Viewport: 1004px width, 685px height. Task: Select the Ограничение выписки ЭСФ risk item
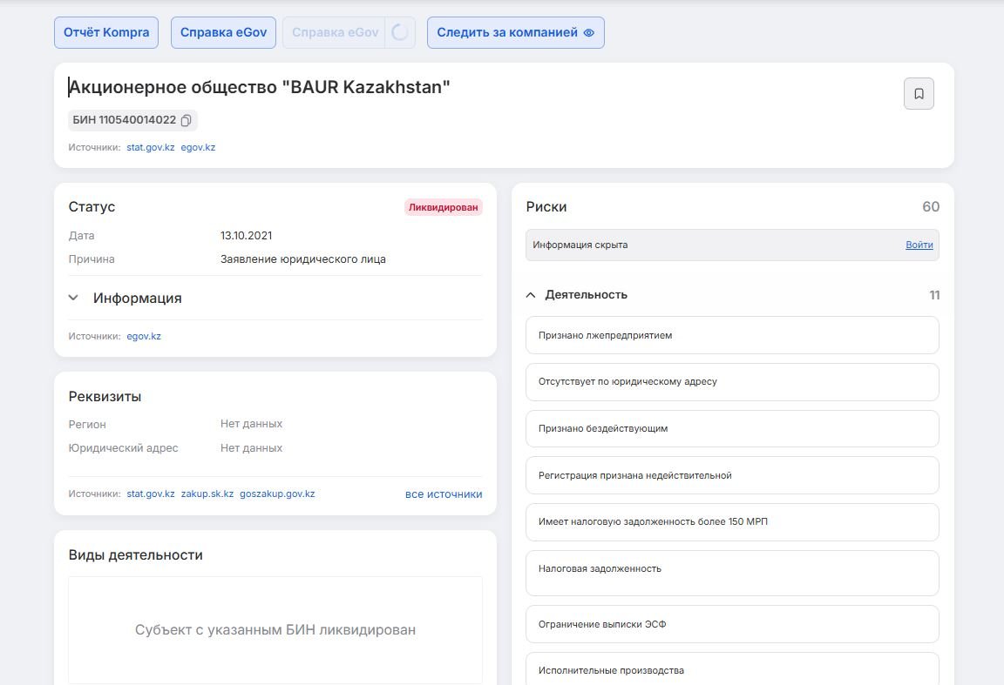click(x=732, y=624)
